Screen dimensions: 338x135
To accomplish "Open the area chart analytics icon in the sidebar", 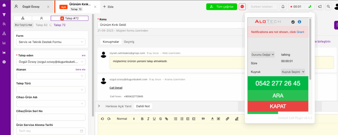I will tap(4, 52).
